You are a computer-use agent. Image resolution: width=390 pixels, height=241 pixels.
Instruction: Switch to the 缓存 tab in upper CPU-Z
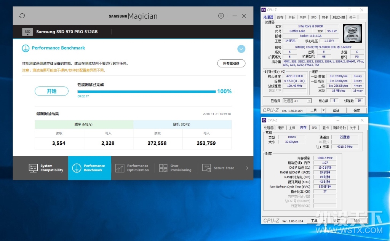(x=280, y=18)
